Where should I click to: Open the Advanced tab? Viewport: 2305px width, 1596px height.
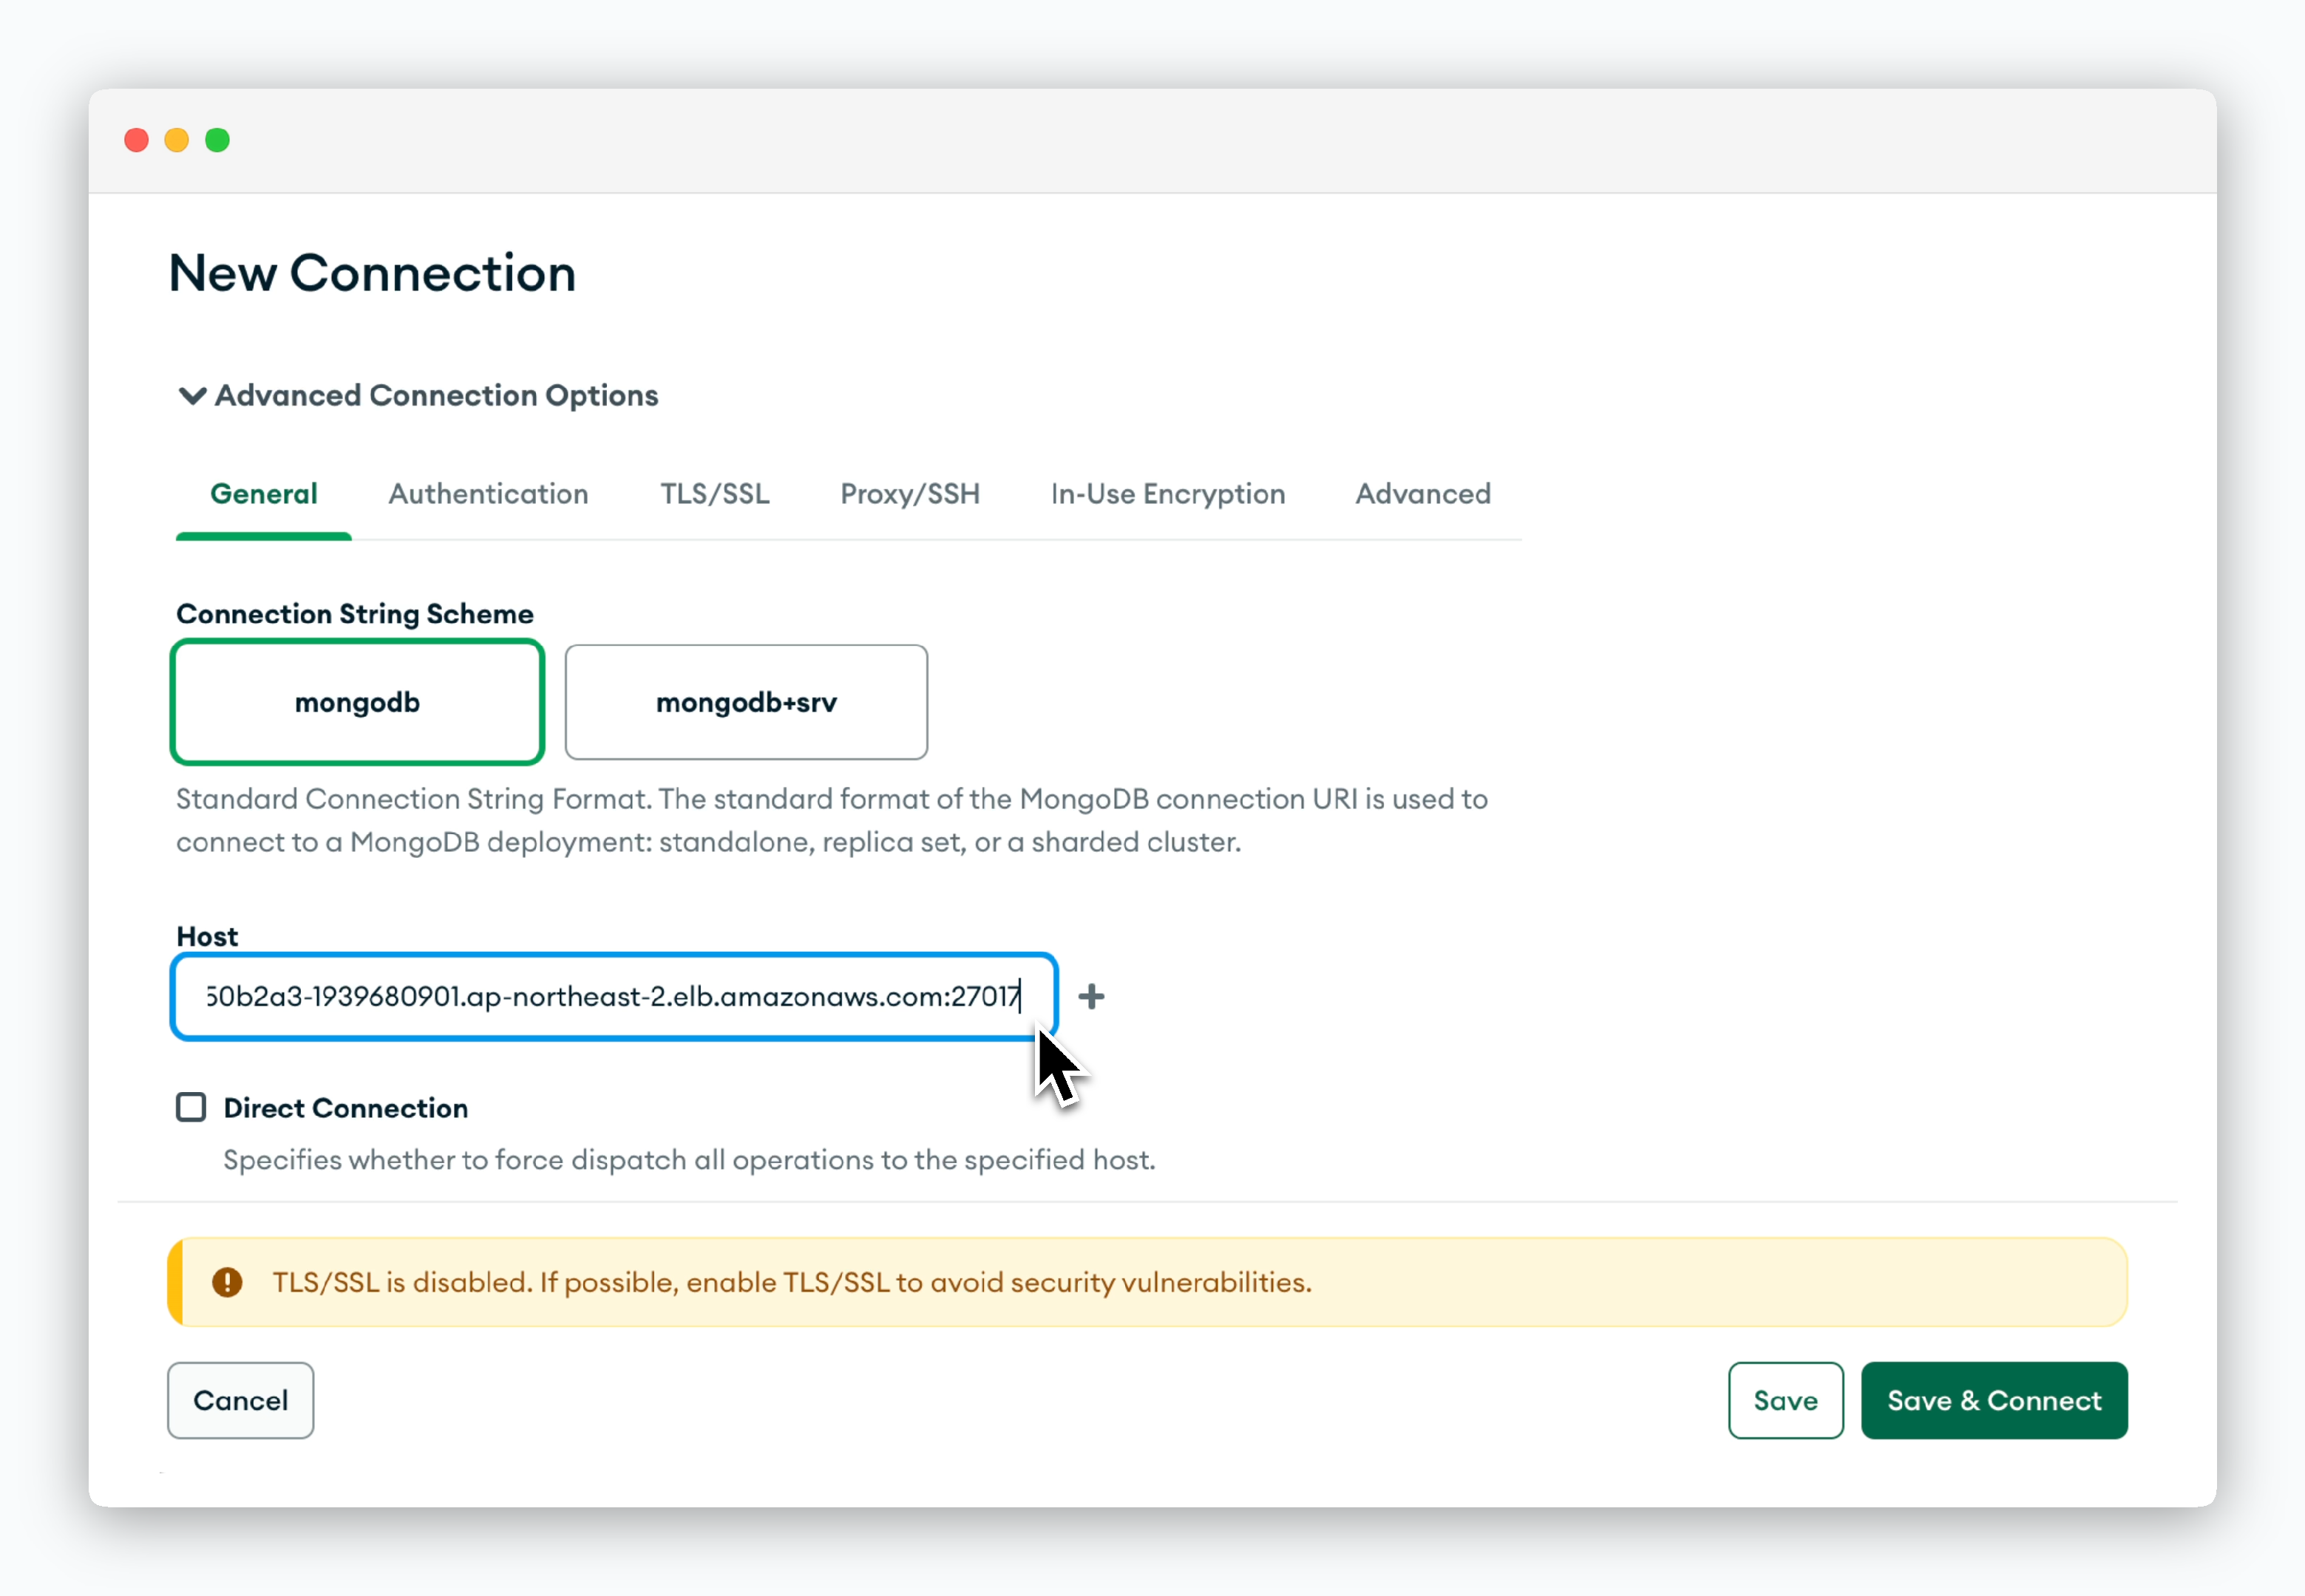coord(1422,494)
